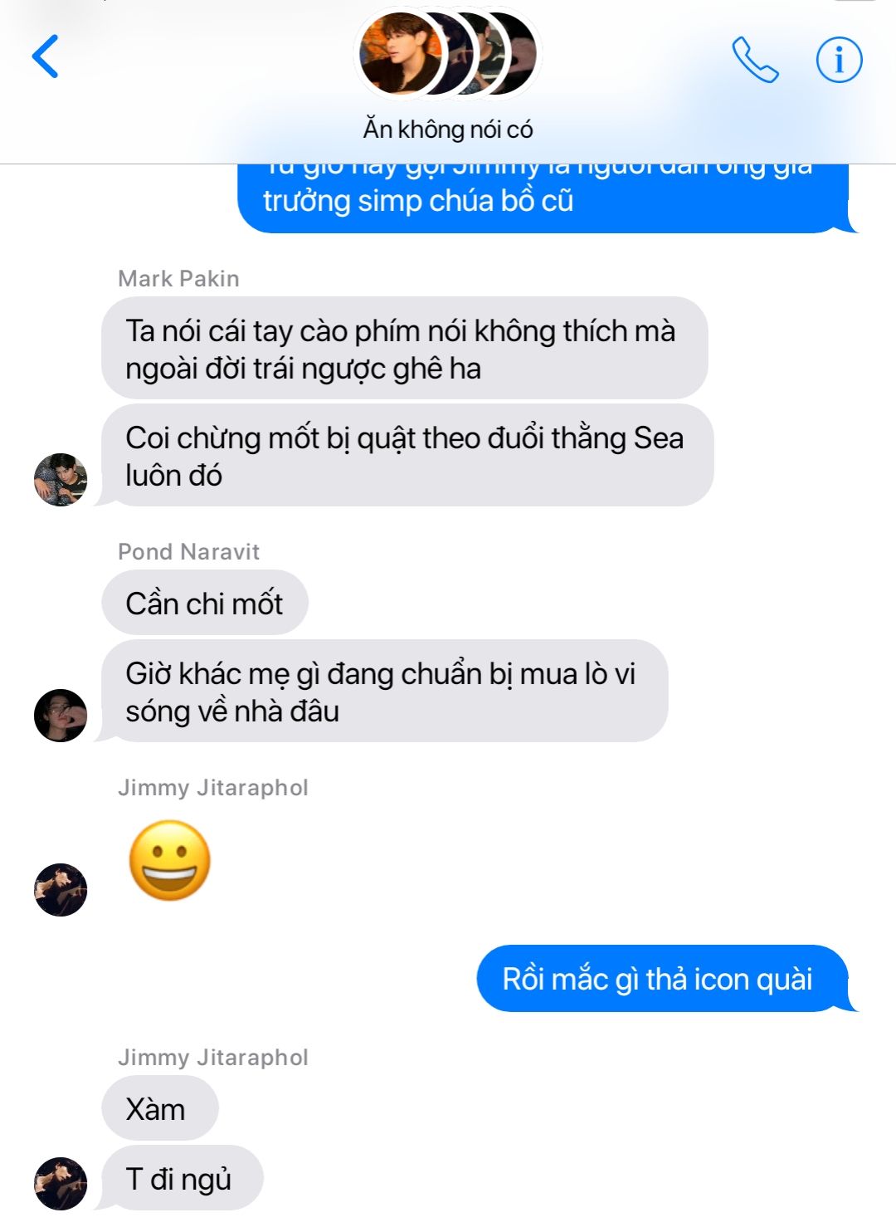Tap the group name 'Ăn không nói có'
Viewport: 896px width, 1232px height.
coord(448,130)
